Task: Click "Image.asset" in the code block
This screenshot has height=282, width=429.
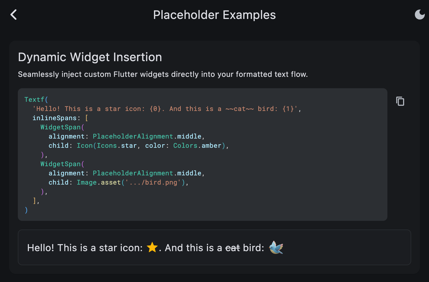Action: coord(99,182)
